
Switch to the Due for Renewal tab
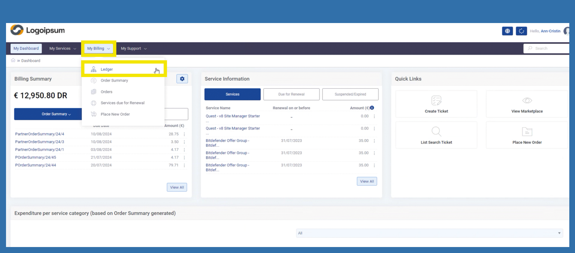pos(291,94)
